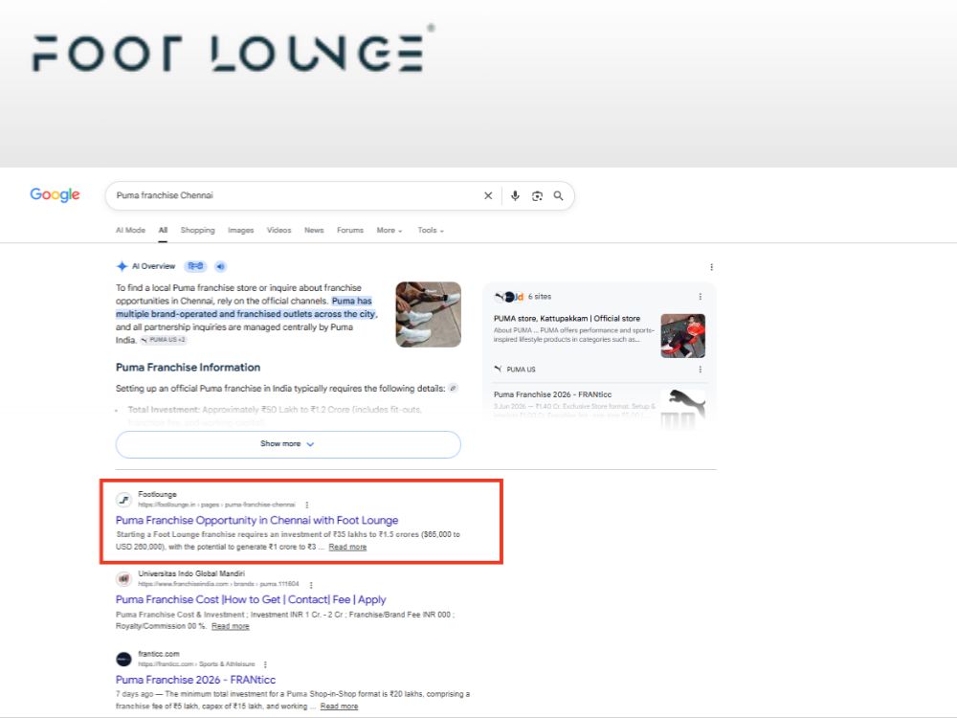The height and width of the screenshot is (718, 957).
Task: Switch to the Images tab
Action: coord(240,230)
